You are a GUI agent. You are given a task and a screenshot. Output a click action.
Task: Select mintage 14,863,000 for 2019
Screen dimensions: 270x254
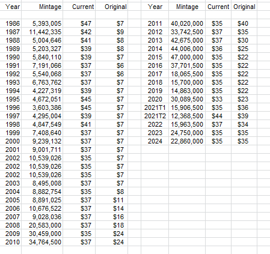(187, 91)
